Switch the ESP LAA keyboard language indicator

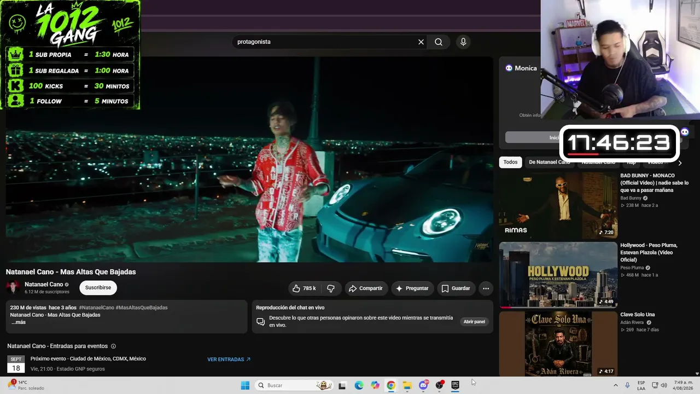coord(641,385)
